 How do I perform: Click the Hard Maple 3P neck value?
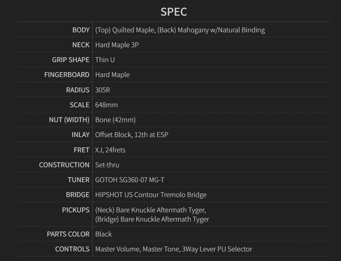coord(117,45)
